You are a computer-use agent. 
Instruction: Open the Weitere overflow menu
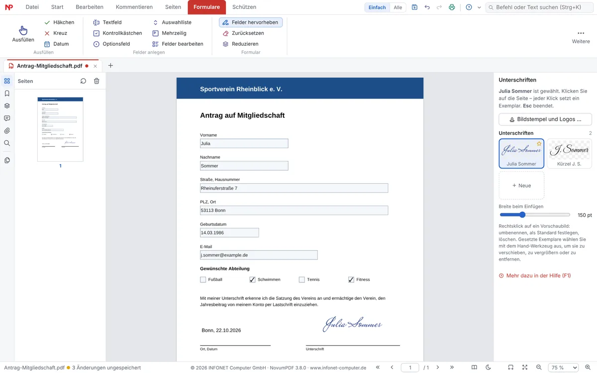pyautogui.click(x=581, y=37)
